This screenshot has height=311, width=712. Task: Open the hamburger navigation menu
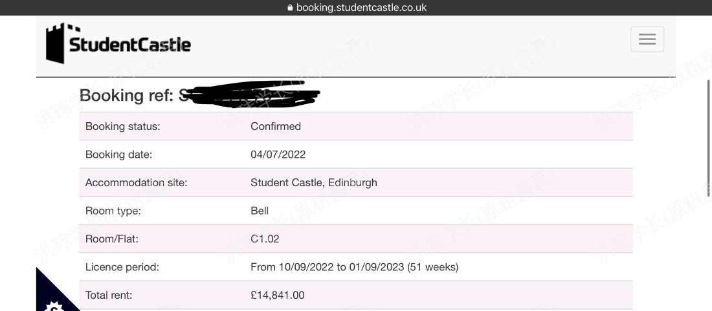(647, 39)
